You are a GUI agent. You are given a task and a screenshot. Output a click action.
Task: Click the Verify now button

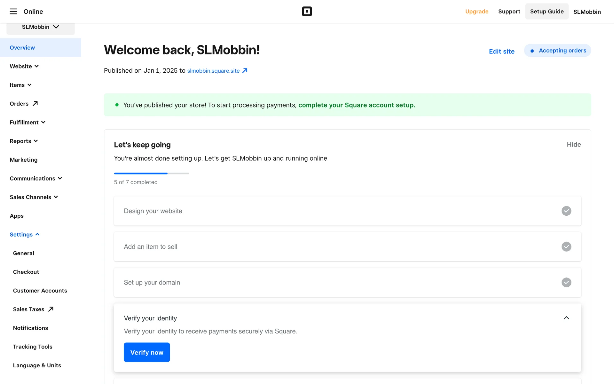click(x=147, y=352)
